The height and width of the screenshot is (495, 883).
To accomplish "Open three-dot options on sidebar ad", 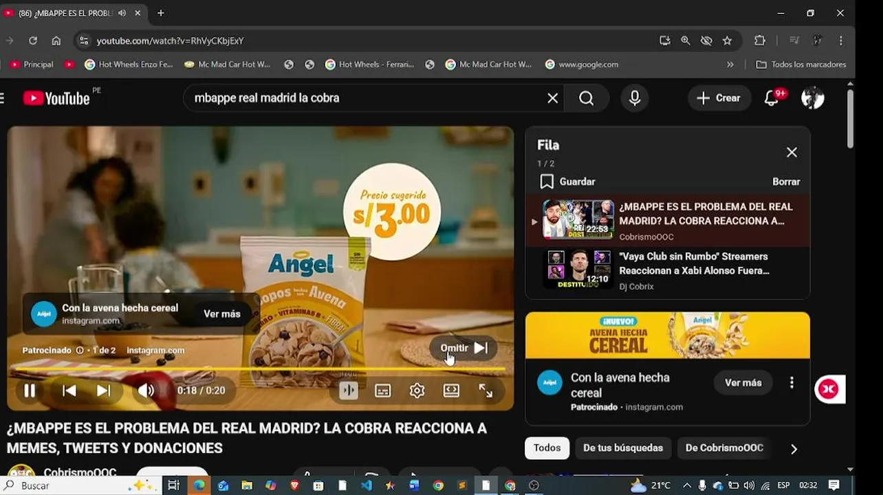I will (792, 382).
